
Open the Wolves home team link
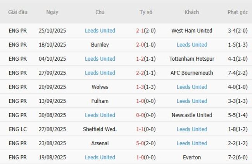click(100, 87)
